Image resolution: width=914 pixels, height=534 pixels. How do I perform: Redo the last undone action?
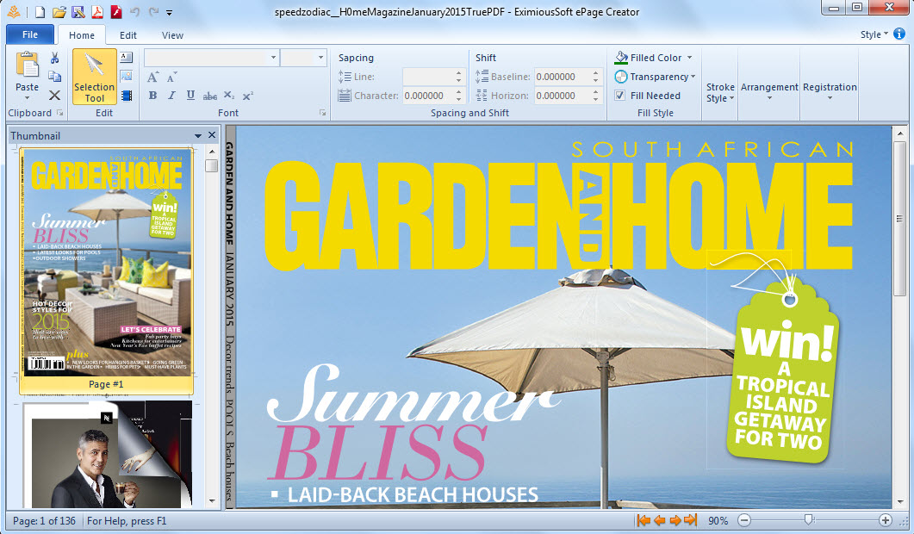pyautogui.click(x=153, y=12)
